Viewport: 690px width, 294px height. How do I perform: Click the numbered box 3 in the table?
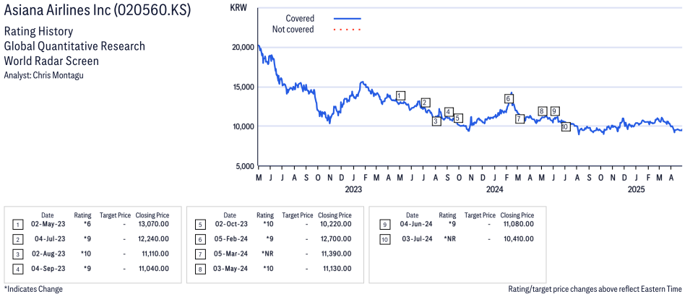[17, 254]
